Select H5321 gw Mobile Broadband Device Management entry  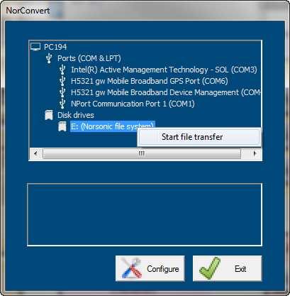166,92
